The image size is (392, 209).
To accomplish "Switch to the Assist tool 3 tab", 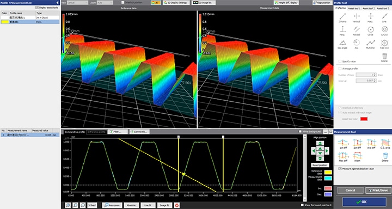I will (383, 8).
